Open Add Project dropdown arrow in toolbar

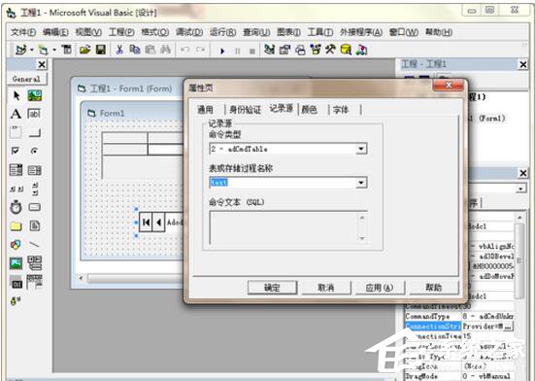(32, 51)
